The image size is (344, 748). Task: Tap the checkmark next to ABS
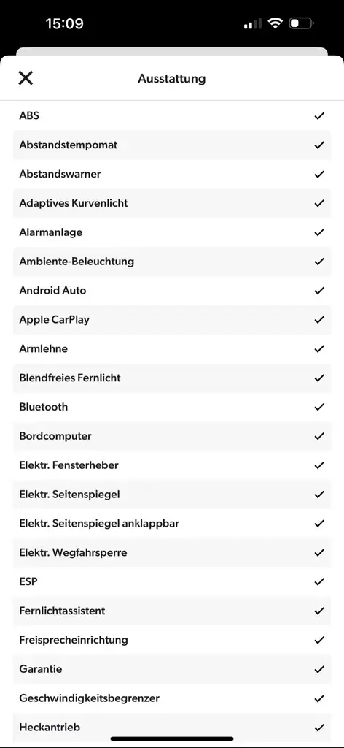pyautogui.click(x=319, y=115)
